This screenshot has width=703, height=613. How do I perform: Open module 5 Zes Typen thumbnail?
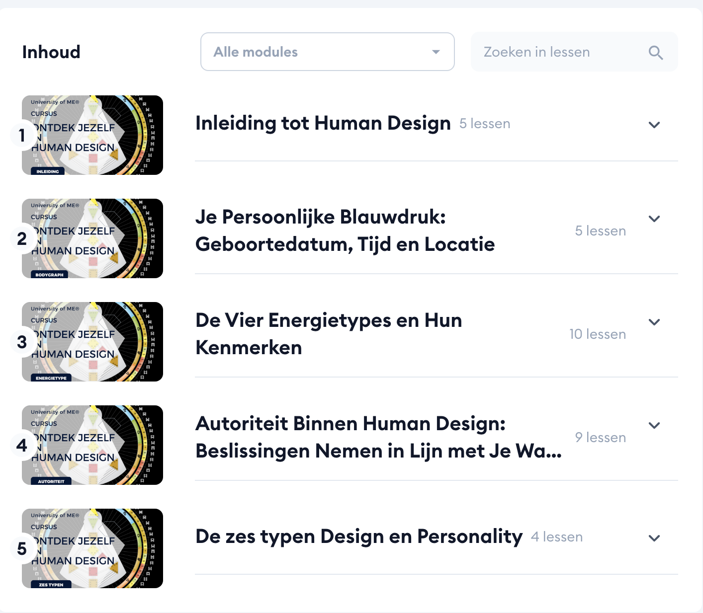point(92,548)
